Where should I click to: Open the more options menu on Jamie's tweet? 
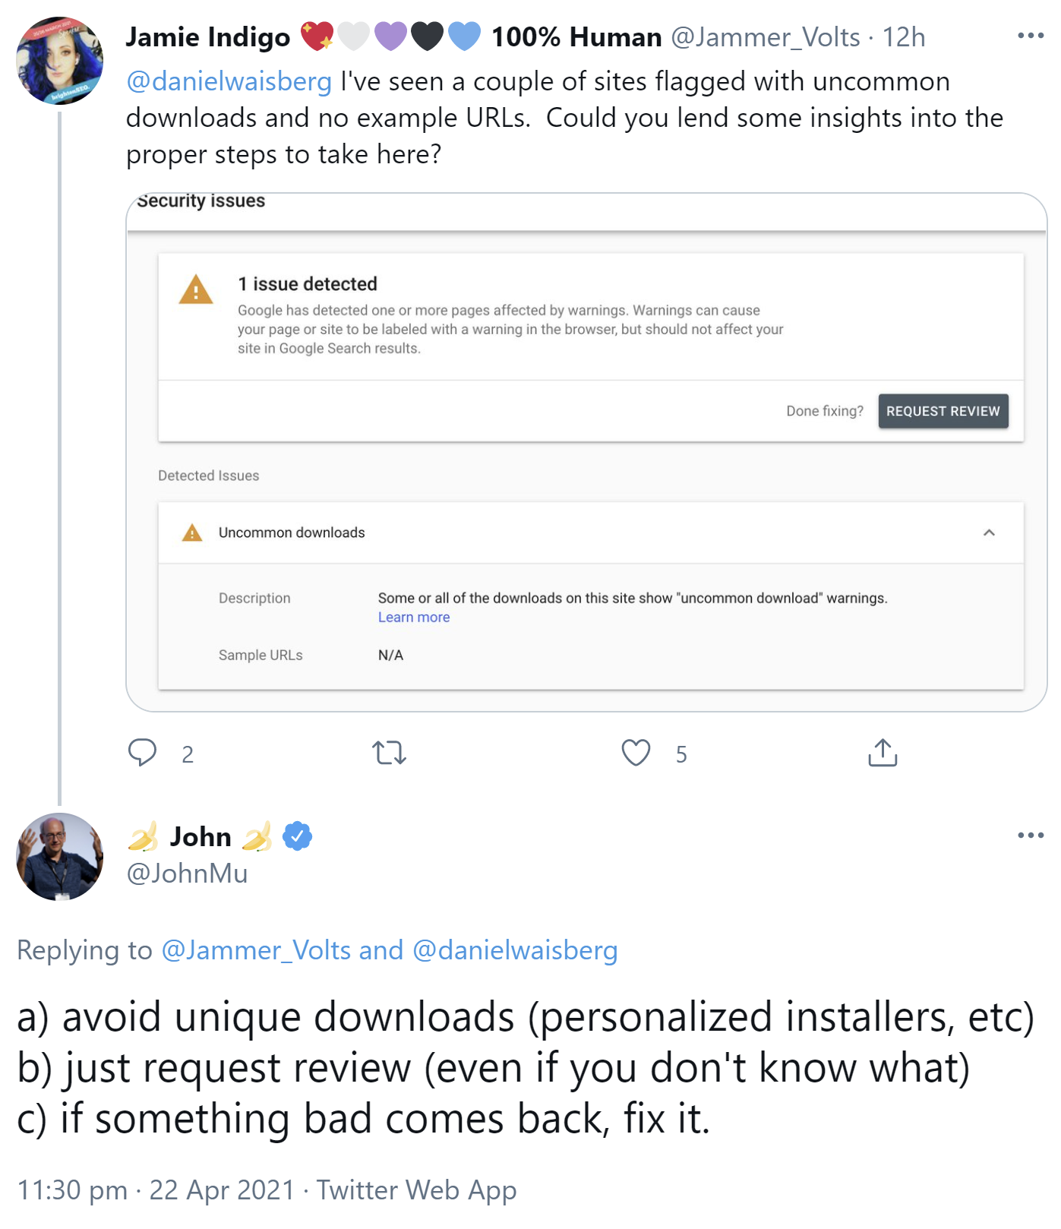[x=1030, y=36]
